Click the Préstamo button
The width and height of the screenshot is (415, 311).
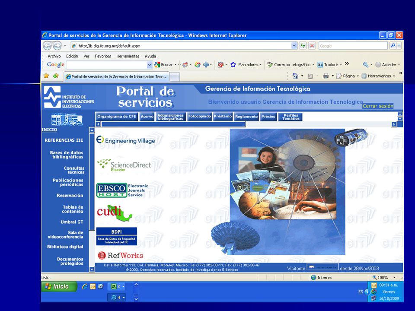tap(223, 117)
